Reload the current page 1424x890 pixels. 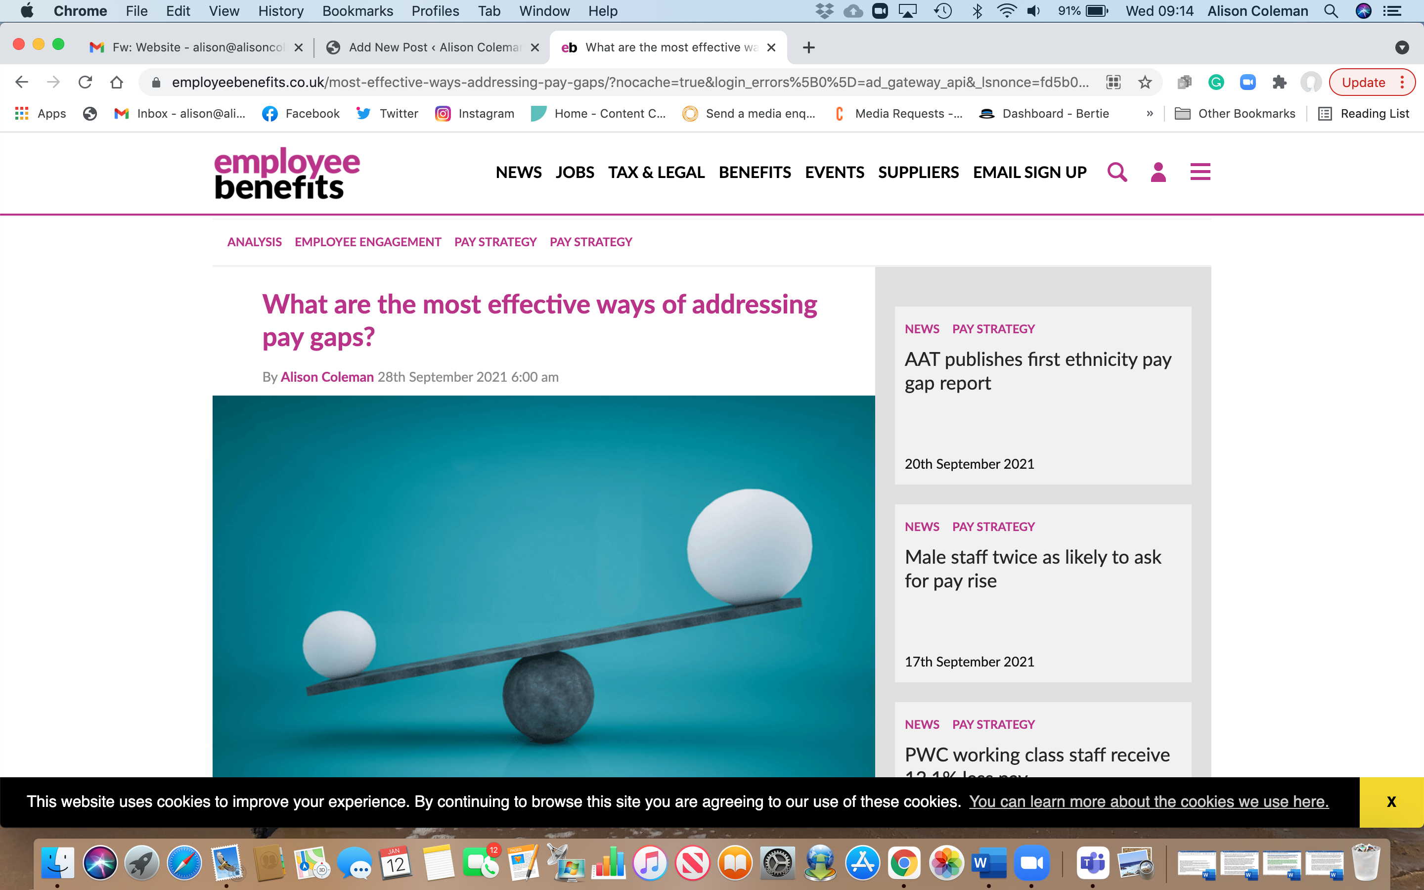[86, 83]
